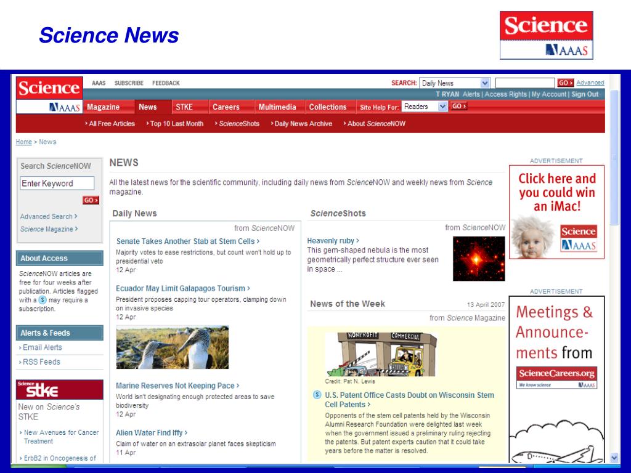631x473 pixels.
Task: Click the Science AAAS slide logo top right
Action: 547,35
